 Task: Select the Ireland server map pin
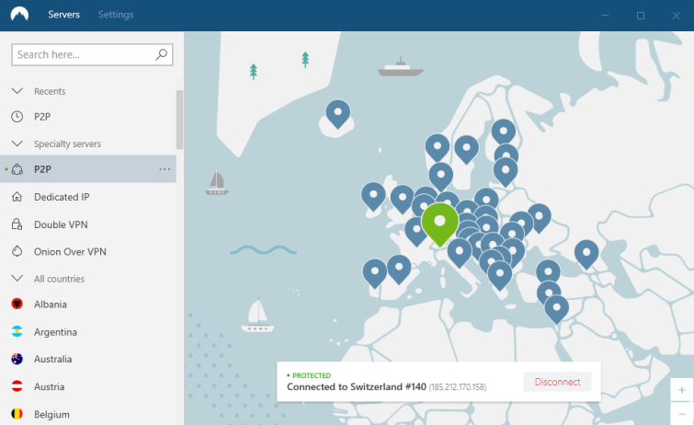pos(373,196)
